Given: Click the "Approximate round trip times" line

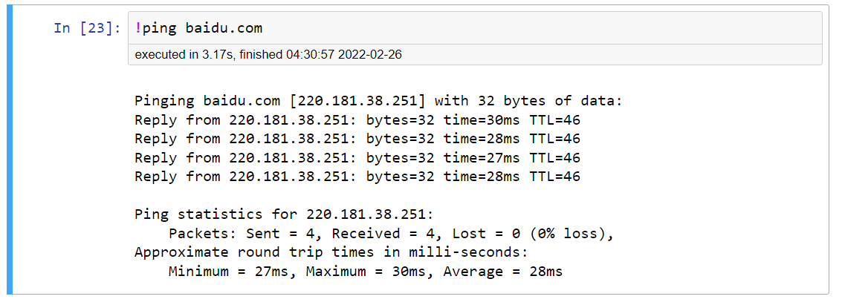Looking at the screenshot, I should tap(331, 252).
